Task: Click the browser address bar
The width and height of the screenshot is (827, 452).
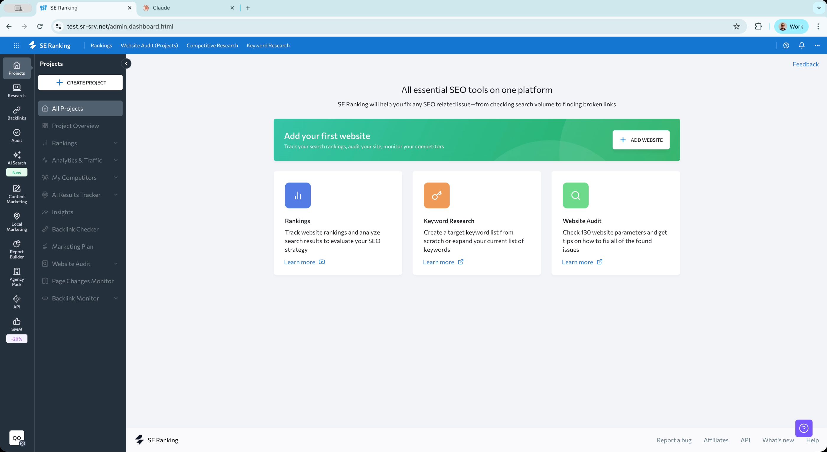Action: click(395, 26)
